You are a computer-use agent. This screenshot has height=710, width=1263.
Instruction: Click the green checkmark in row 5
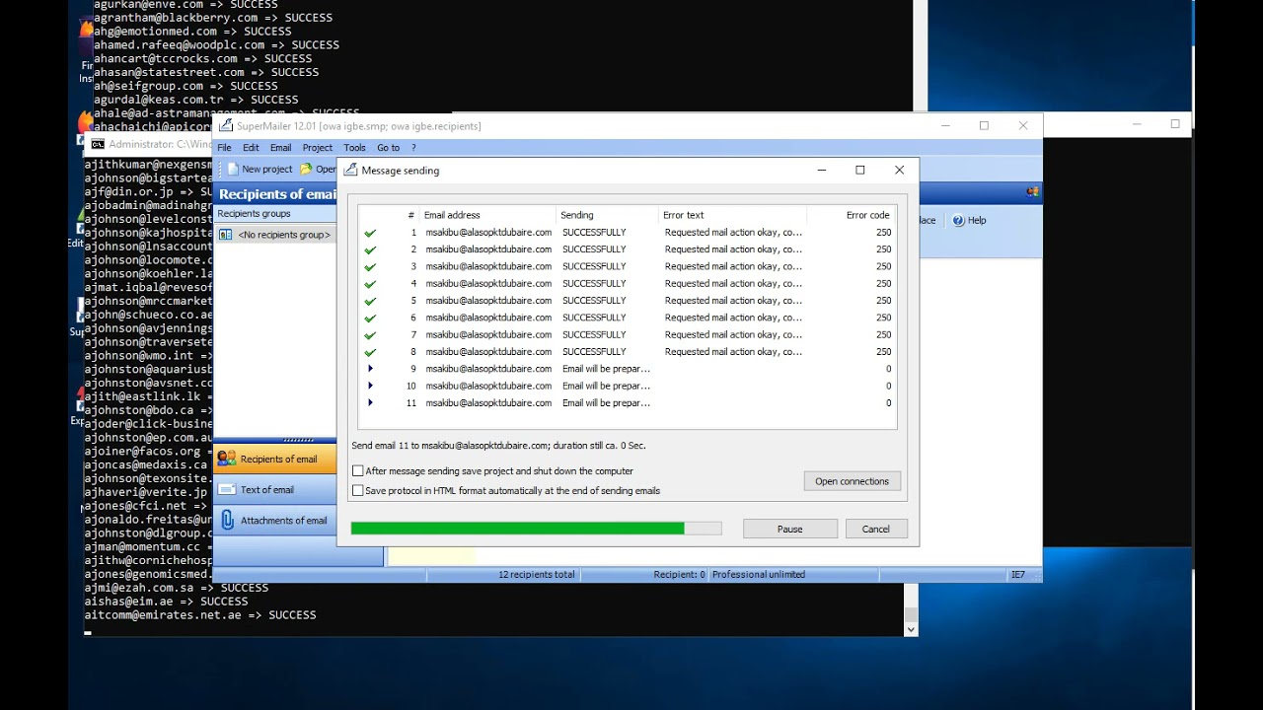coord(370,301)
